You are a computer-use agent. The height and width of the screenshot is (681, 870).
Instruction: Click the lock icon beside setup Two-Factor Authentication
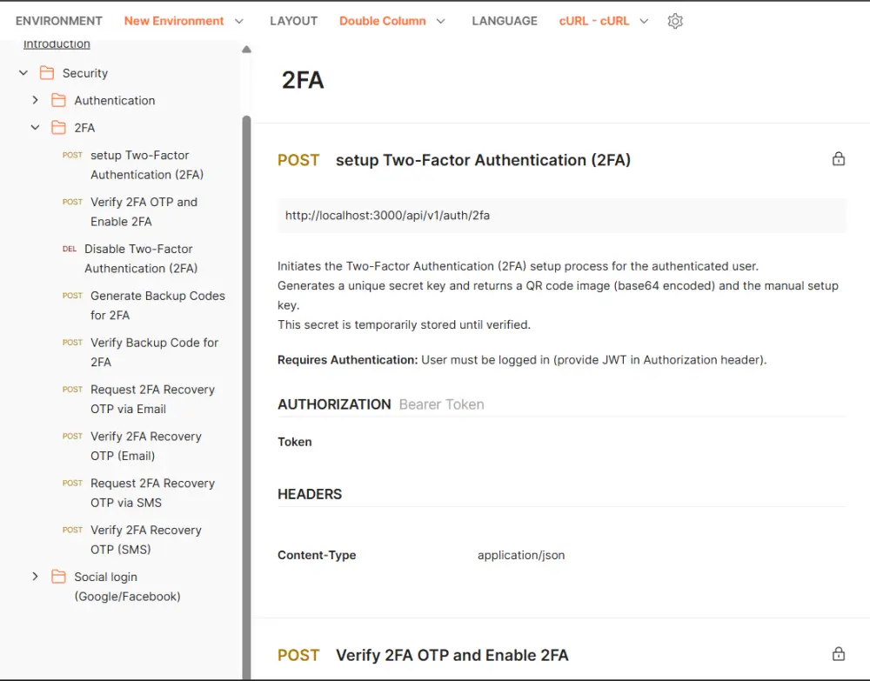tap(839, 159)
